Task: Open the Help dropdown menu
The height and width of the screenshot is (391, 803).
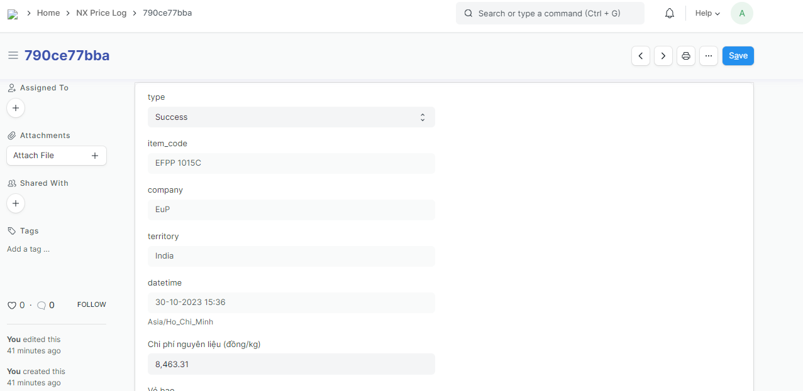Action: [707, 13]
